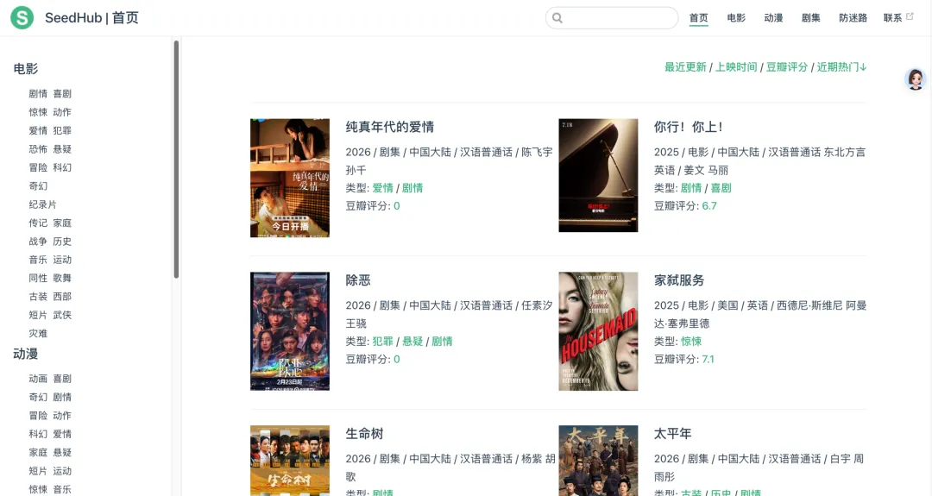Viewport: 932px width, 496px height.
Task: Click the external link icon beside 联系
Action: tap(910, 16)
